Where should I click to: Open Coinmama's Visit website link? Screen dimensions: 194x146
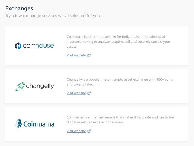76,131
